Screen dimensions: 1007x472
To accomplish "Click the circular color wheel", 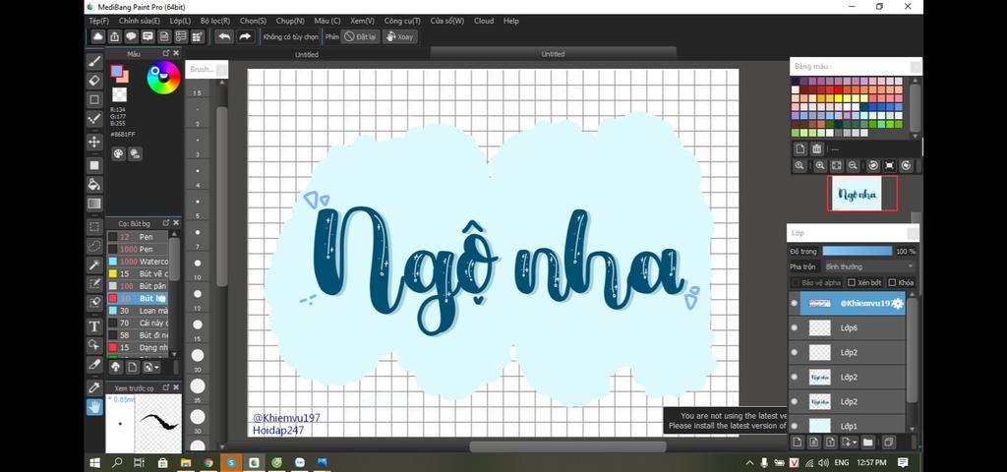I will click(163, 78).
